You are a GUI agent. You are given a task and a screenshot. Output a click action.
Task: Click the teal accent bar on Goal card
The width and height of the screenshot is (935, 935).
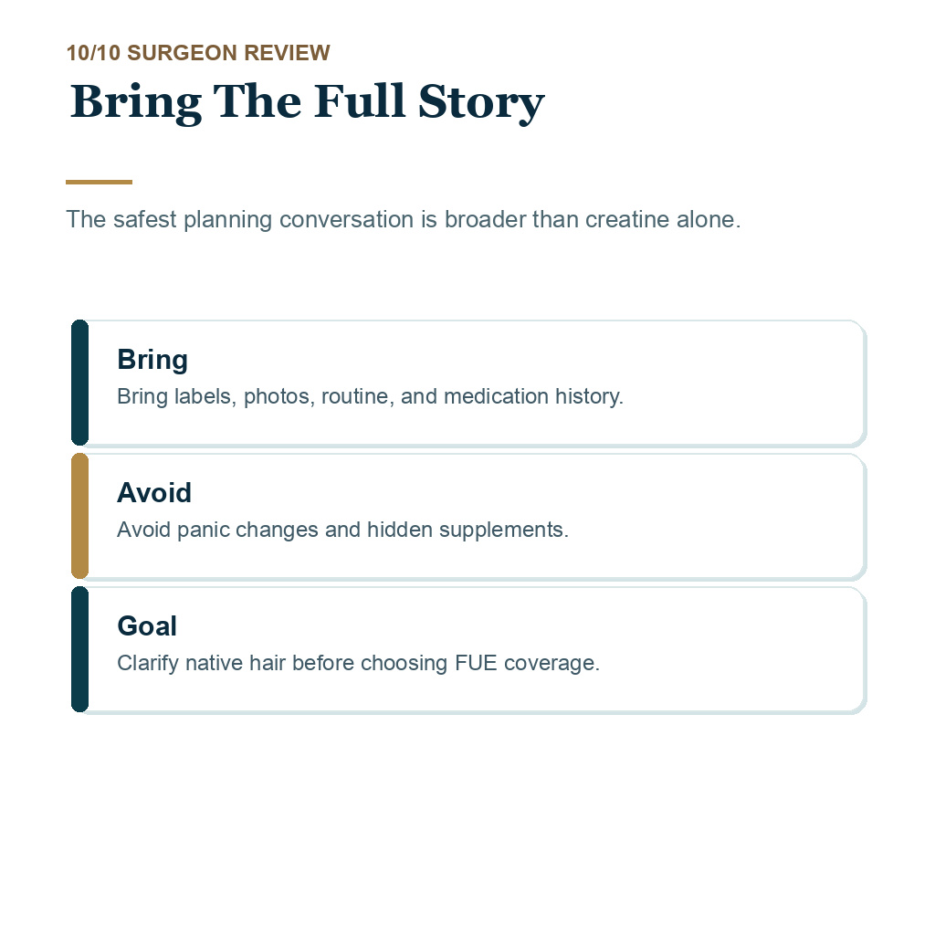point(80,650)
